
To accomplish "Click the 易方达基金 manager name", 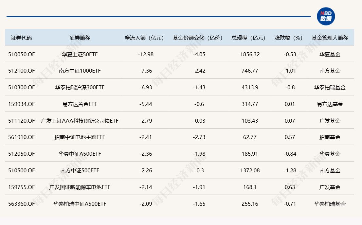I will [x=330, y=104].
